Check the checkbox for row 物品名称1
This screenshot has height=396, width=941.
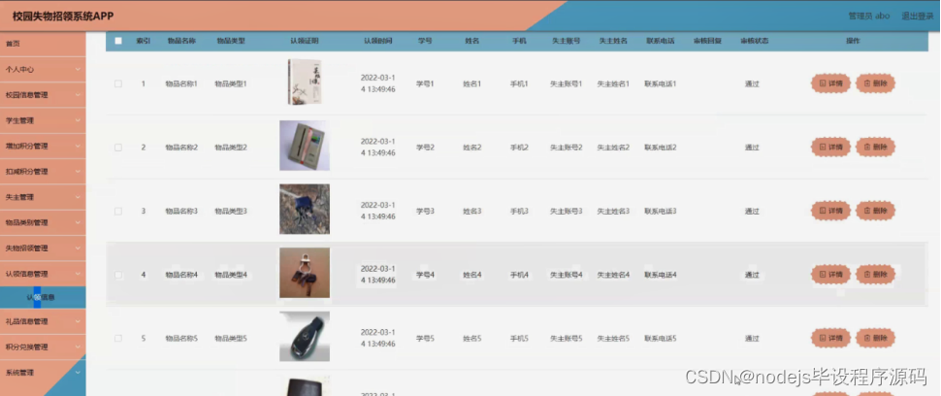tap(118, 84)
